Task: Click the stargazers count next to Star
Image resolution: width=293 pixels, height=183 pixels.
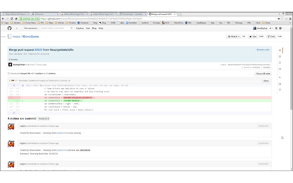Action: (x=261, y=37)
